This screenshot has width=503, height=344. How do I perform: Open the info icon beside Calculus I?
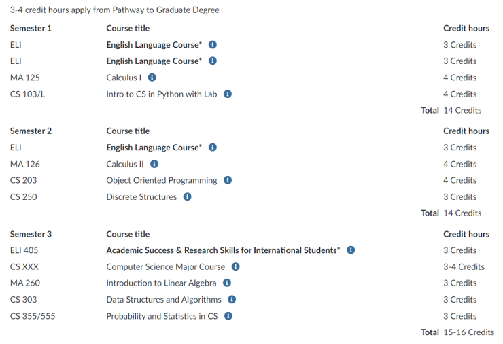152,78
